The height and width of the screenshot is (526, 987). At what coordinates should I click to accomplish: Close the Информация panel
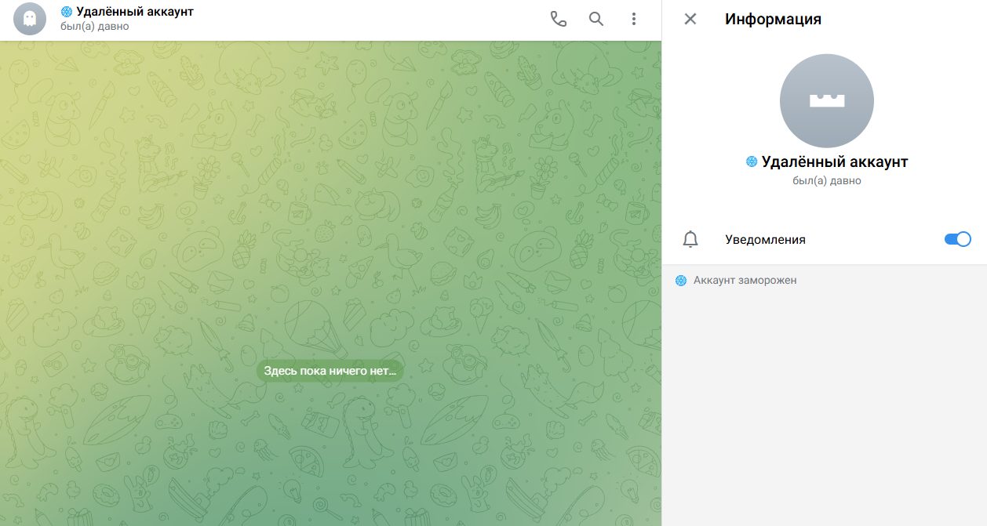(690, 20)
